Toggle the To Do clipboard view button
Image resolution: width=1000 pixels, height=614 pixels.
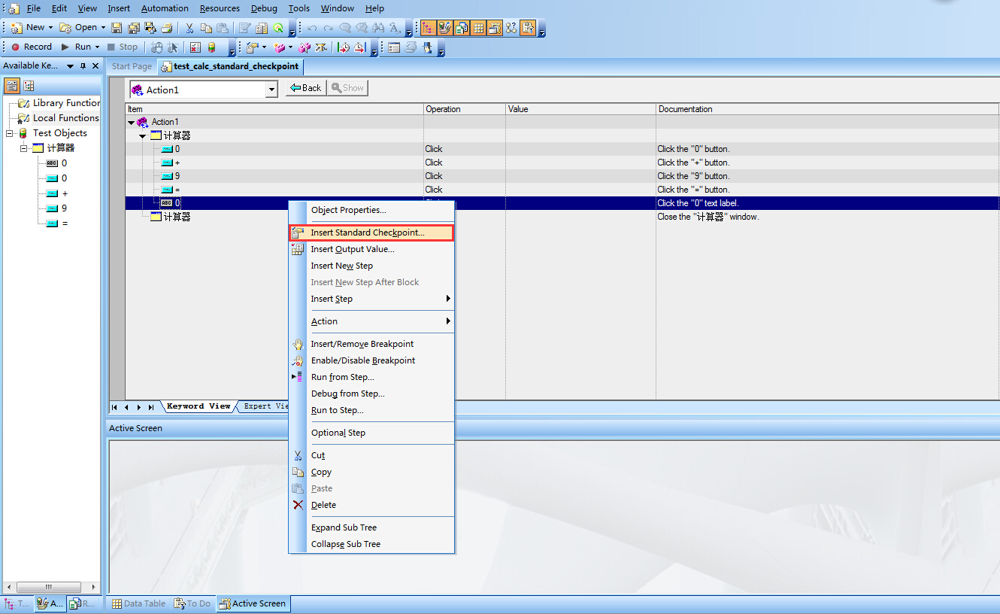click(528, 27)
